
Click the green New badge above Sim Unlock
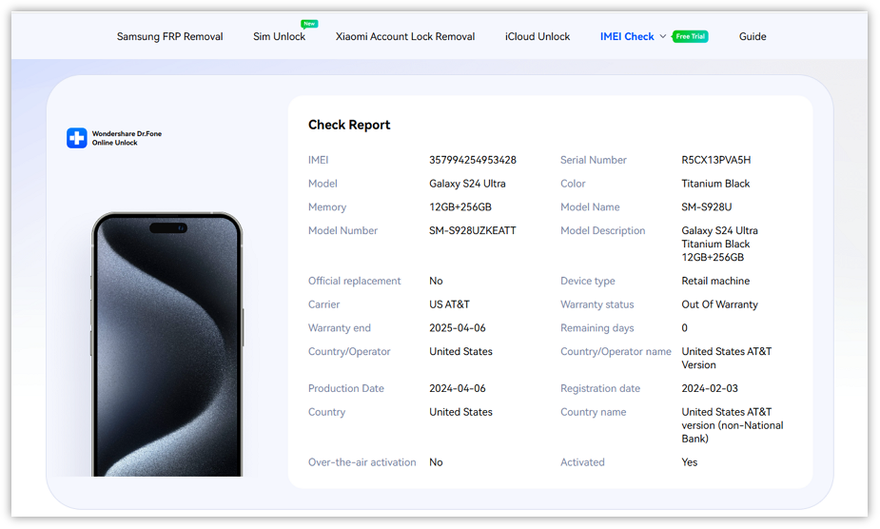pos(309,24)
